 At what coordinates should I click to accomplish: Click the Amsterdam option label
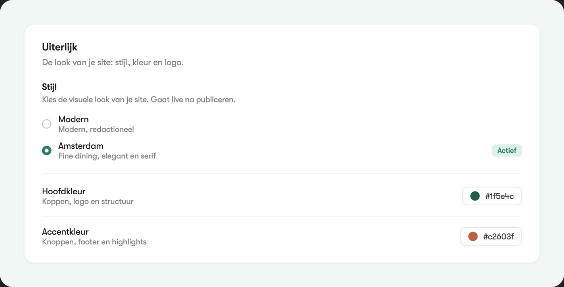pos(81,146)
